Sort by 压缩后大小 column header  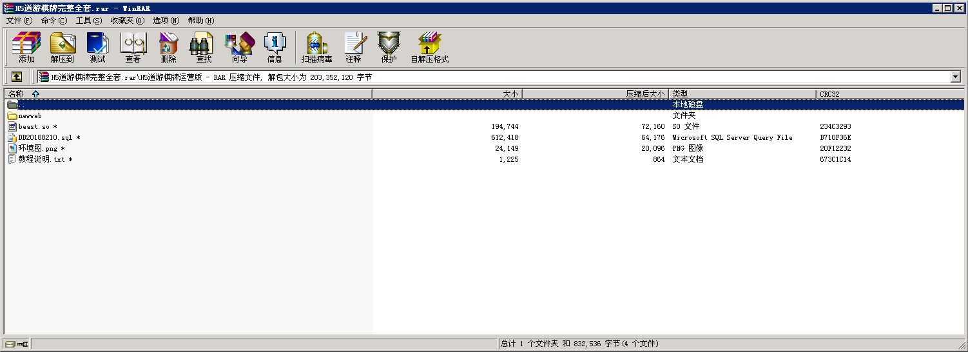[x=644, y=94]
